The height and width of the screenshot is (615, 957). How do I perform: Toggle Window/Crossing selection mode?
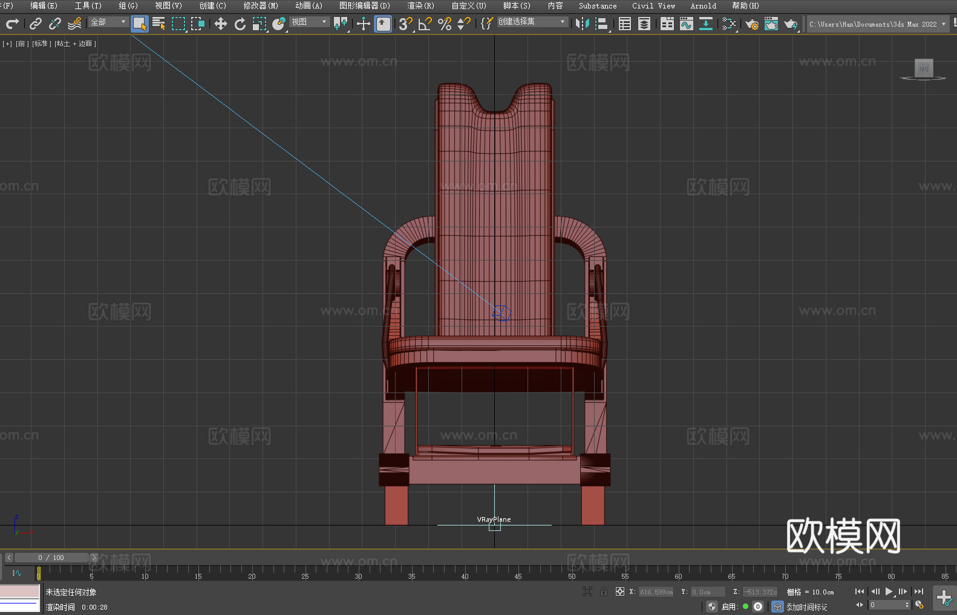198,24
